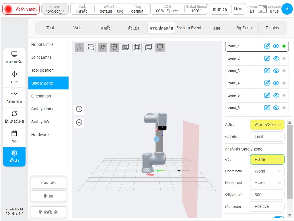Switch to the Bg-Script tab
This screenshot has width=294, height=221.
[244, 28]
